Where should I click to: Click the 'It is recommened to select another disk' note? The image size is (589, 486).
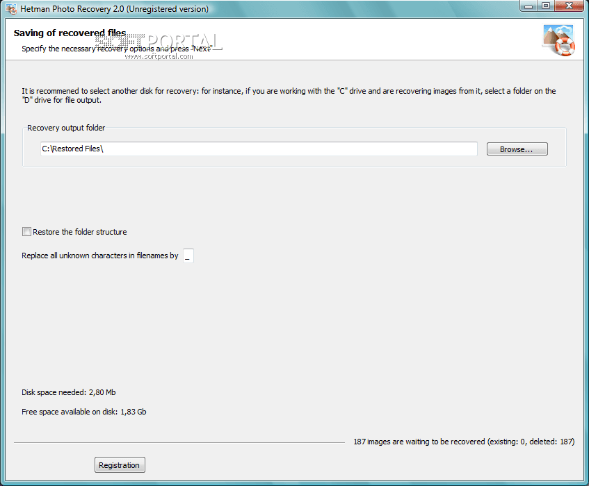[289, 96]
